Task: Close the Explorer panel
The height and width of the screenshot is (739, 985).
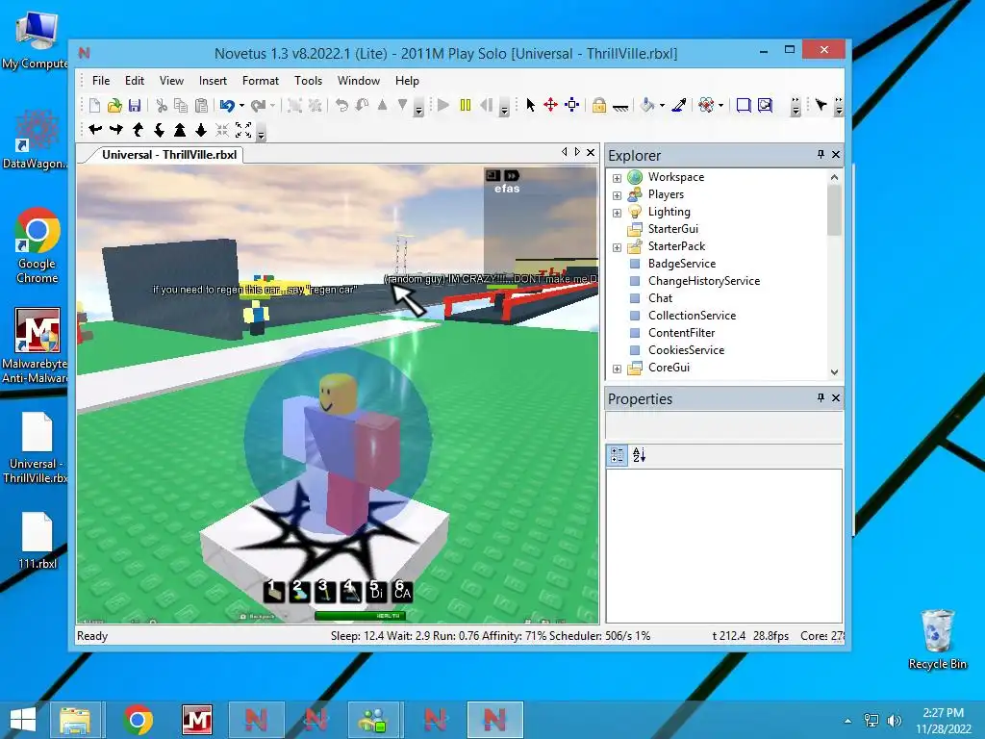Action: point(836,154)
